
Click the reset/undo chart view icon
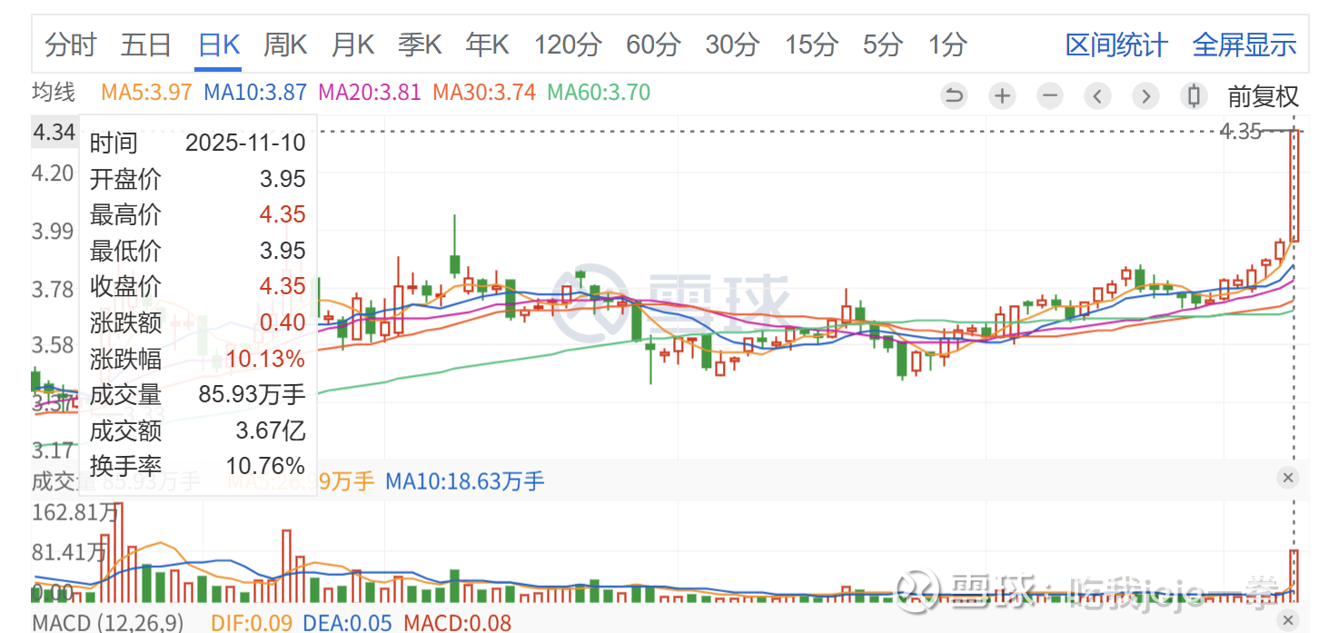coord(954,95)
